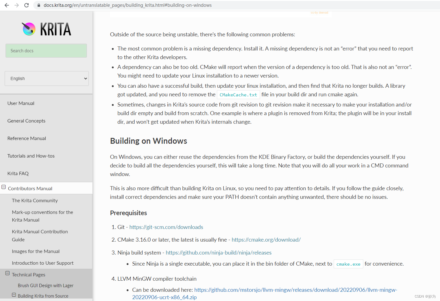Click the padlock site info icon

39,5
